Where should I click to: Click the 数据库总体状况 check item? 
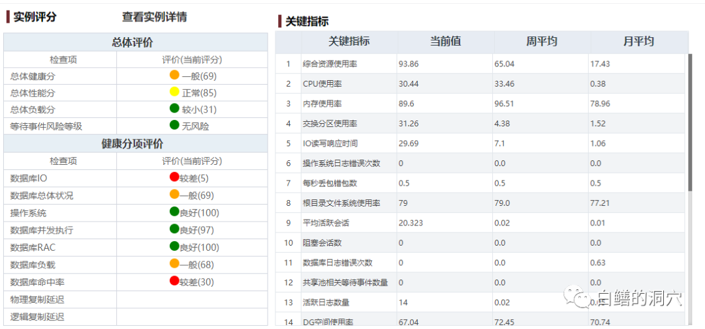(42, 195)
